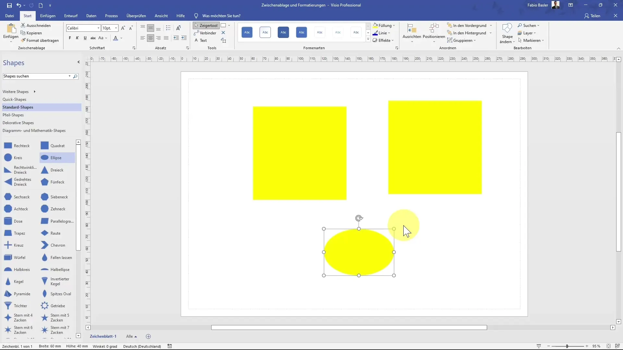Switch to the Ansicht tab
623x350 pixels.
(x=161, y=16)
